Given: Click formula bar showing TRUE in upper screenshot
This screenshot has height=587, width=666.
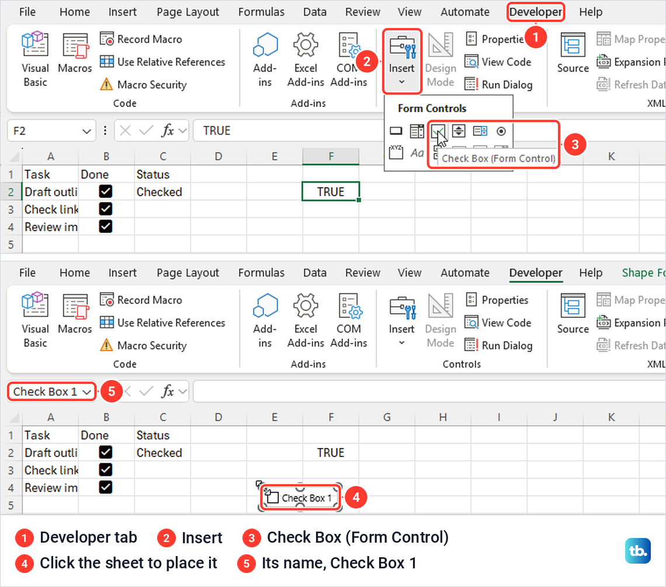Looking at the screenshot, I should pos(429,131).
